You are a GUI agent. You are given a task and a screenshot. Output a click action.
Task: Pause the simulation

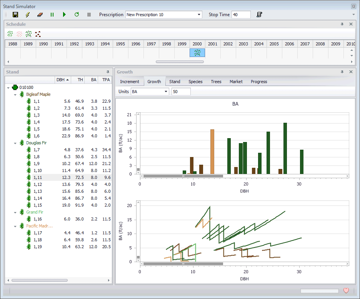(52, 15)
